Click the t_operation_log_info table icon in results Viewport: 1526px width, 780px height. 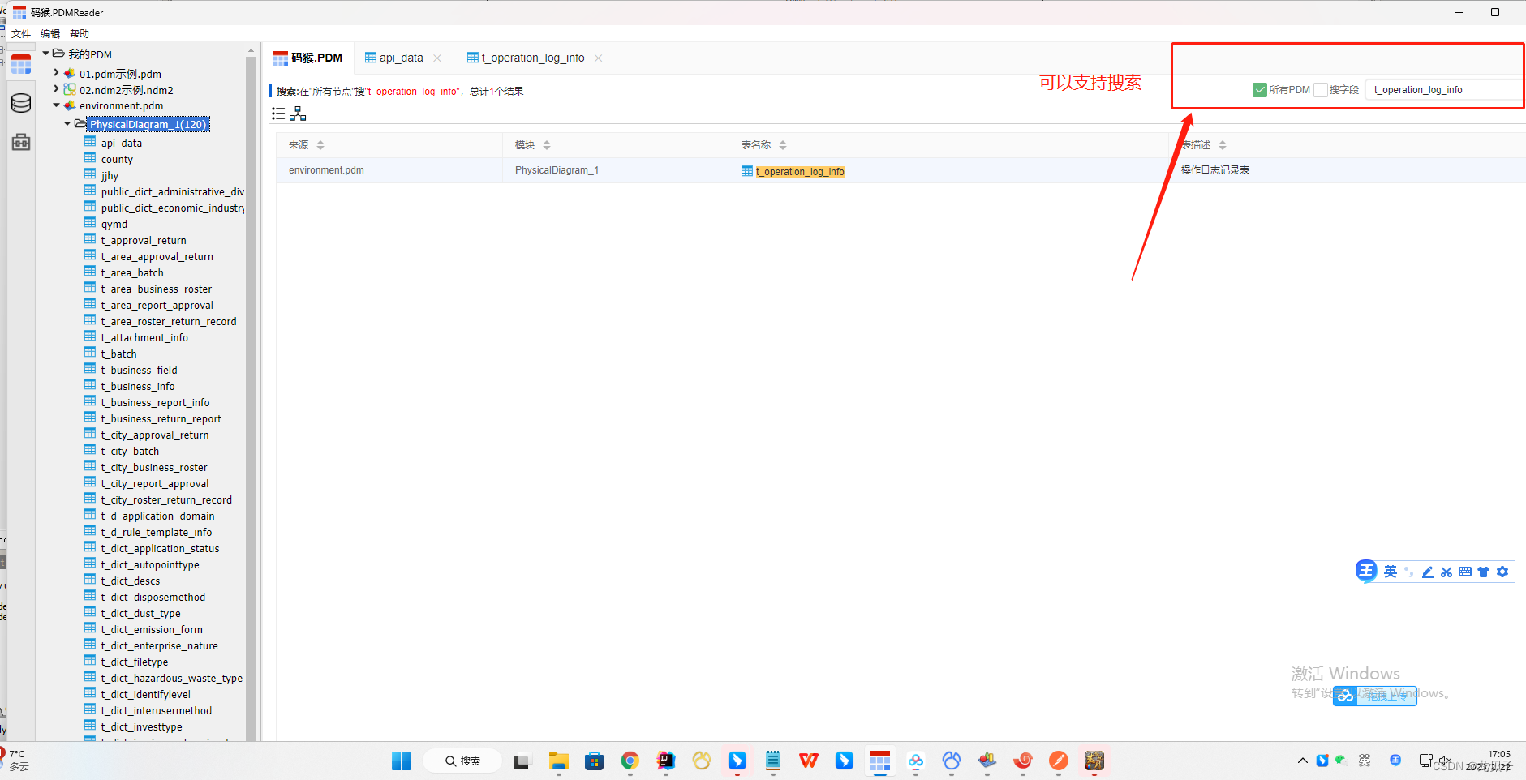(x=746, y=171)
